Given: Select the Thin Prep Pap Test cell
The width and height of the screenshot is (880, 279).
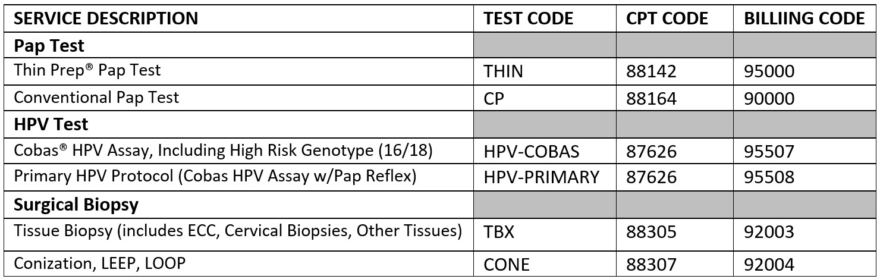Looking at the screenshot, I should pyautogui.click(x=87, y=71).
